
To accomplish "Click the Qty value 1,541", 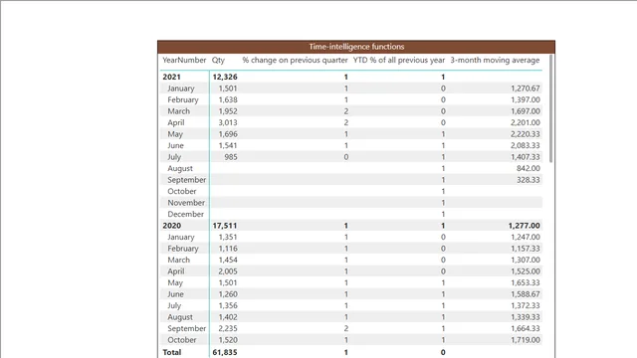I will click(228, 145).
